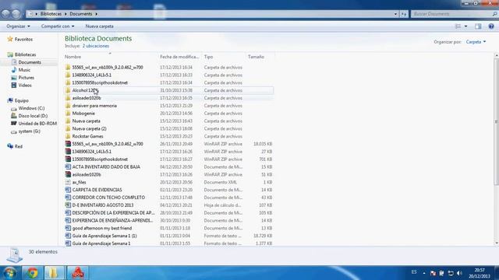Select Guía de Aprendizaje Semana 1 (1) file

(x=104, y=236)
